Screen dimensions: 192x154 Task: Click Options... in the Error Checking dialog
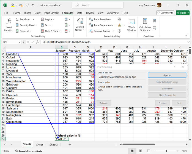click(104, 103)
